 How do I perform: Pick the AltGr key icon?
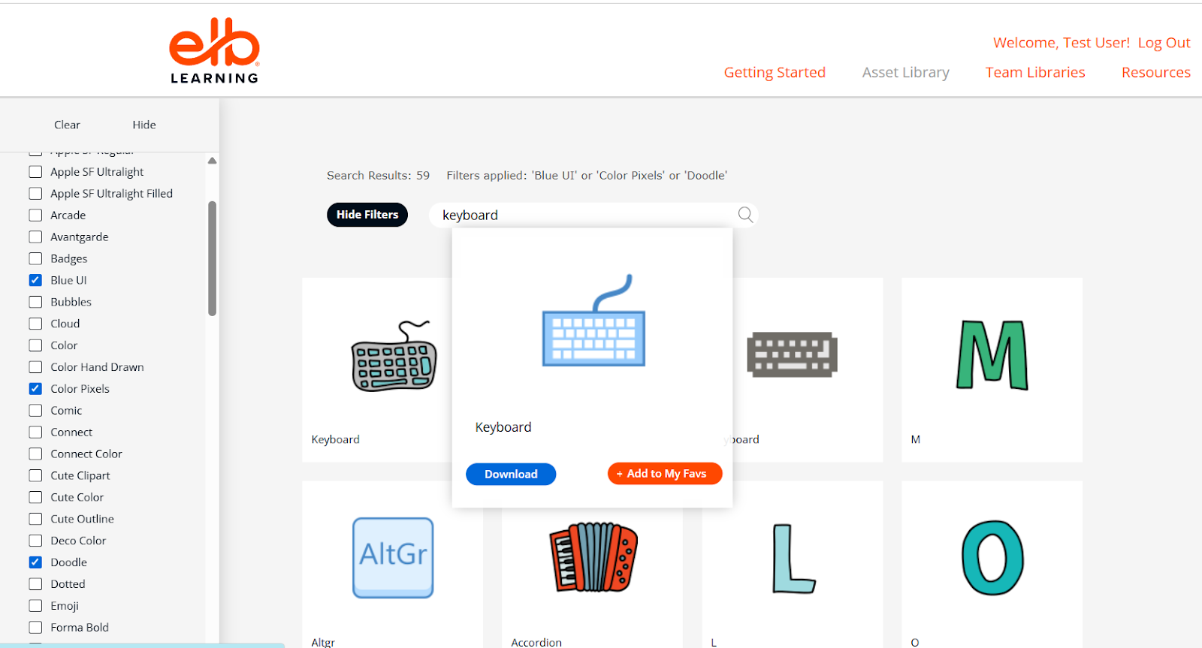click(393, 557)
